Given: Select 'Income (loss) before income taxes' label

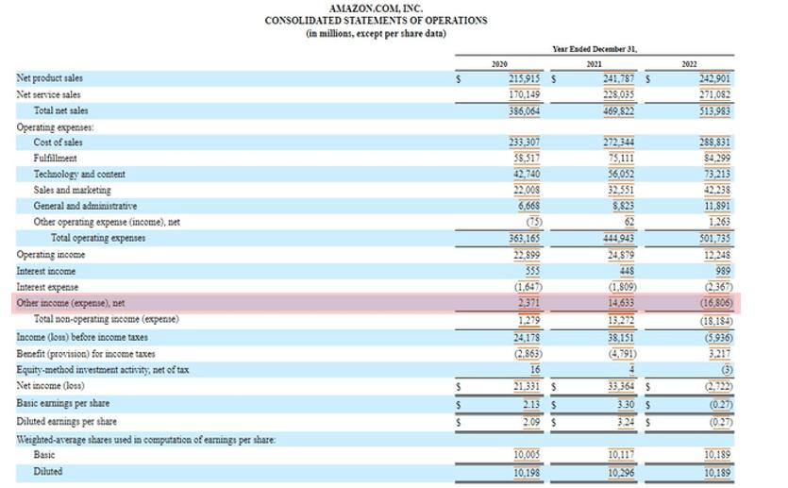Looking at the screenshot, I should click(x=82, y=337).
